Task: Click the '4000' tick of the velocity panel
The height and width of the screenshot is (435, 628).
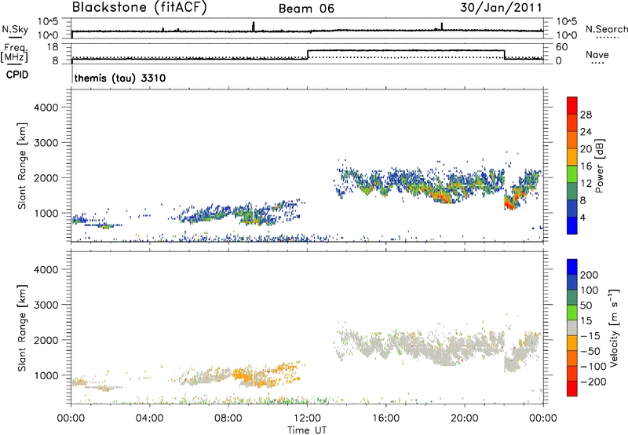Action: [x=46, y=269]
